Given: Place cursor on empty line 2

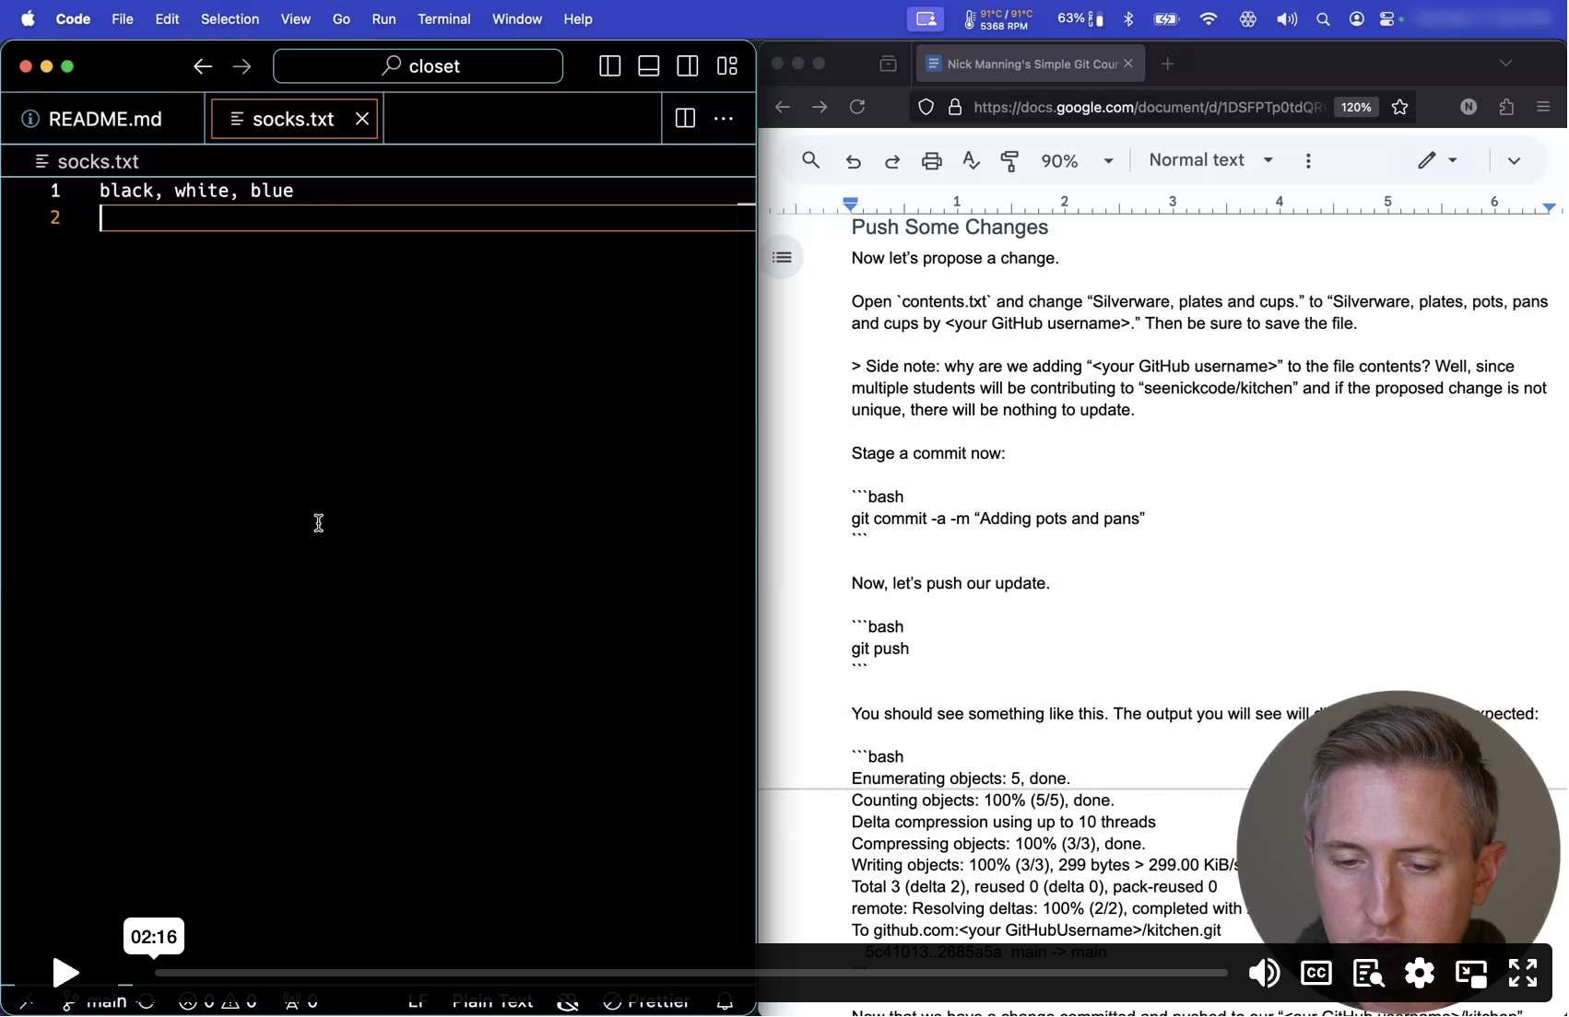Looking at the screenshot, I should pos(426,218).
